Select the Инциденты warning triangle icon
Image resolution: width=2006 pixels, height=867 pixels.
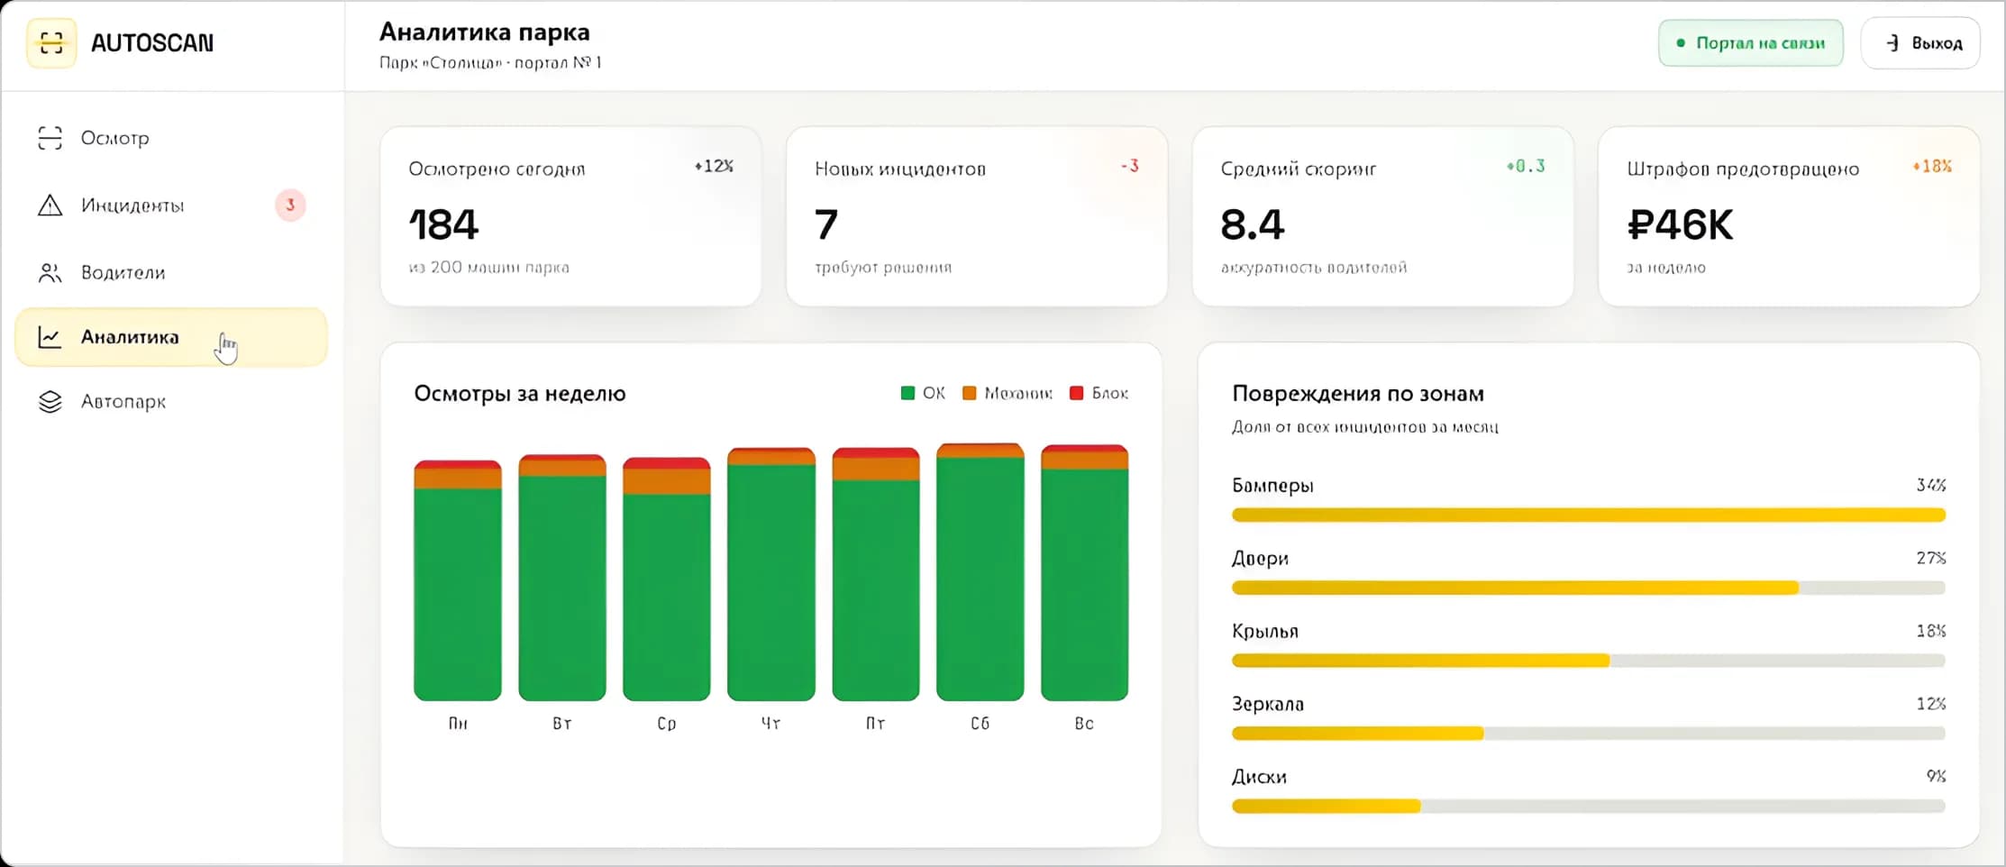50,205
